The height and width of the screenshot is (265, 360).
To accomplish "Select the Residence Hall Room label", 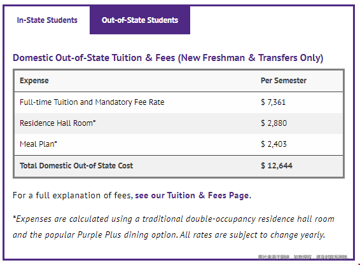I will (57, 123).
